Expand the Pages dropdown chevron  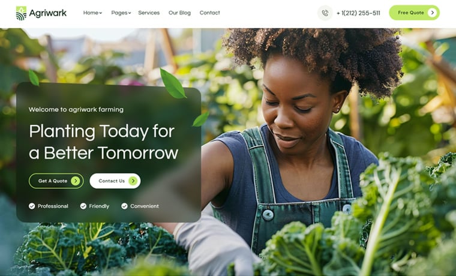130,13
